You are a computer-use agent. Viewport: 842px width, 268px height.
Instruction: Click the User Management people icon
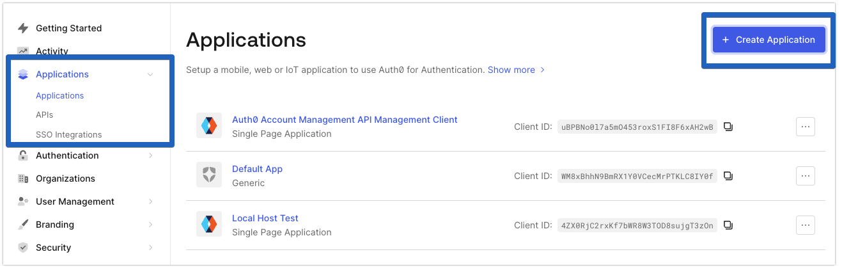23,201
